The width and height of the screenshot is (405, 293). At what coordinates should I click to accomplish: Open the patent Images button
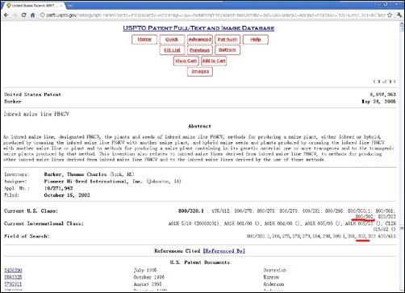(x=200, y=72)
